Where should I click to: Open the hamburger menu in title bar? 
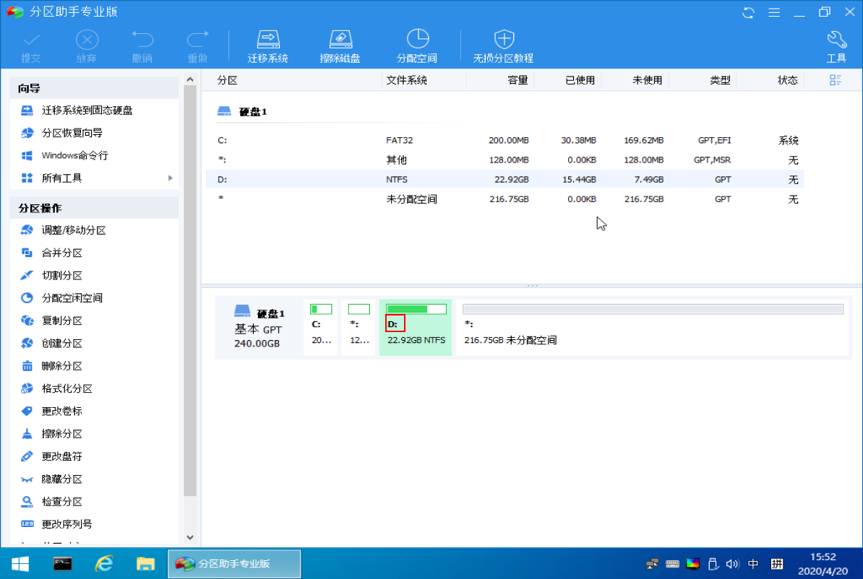point(774,12)
